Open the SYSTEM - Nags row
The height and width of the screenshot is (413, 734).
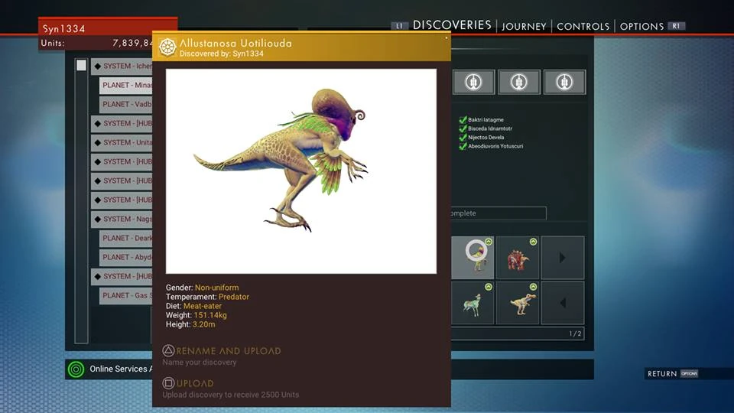click(122, 220)
